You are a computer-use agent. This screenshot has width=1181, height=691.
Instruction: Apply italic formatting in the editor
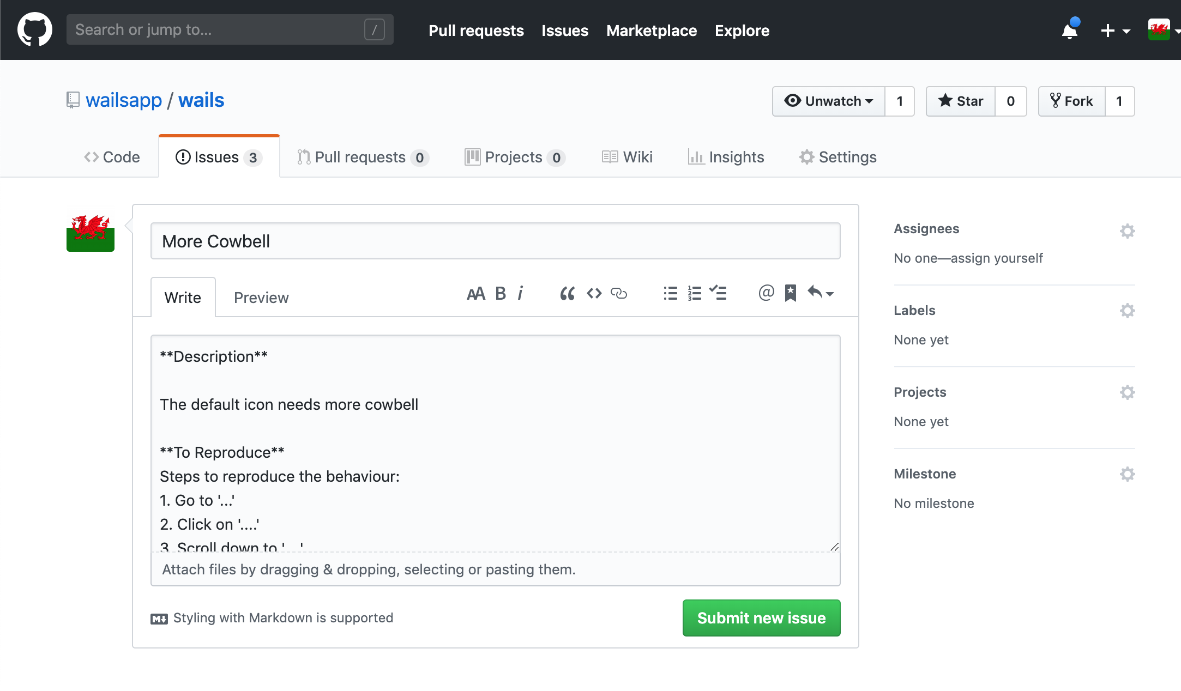point(521,293)
